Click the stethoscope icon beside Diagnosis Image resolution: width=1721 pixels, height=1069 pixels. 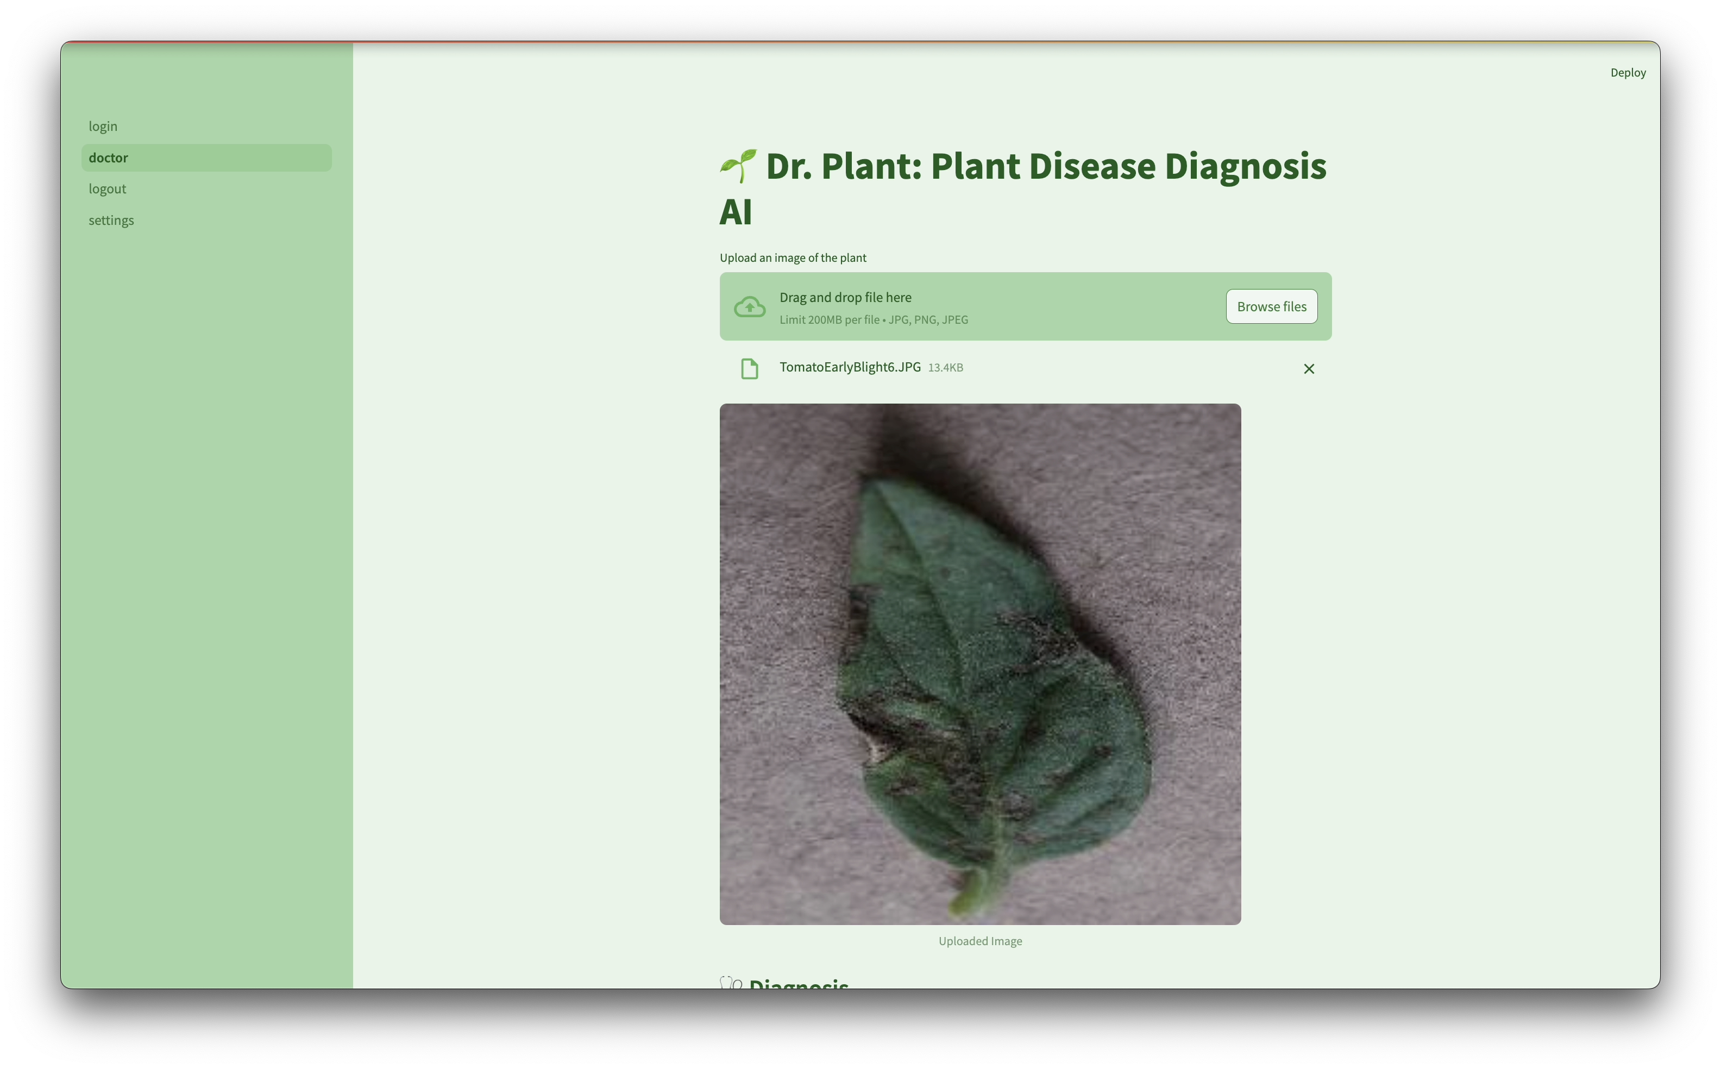click(x=731, y=982)
